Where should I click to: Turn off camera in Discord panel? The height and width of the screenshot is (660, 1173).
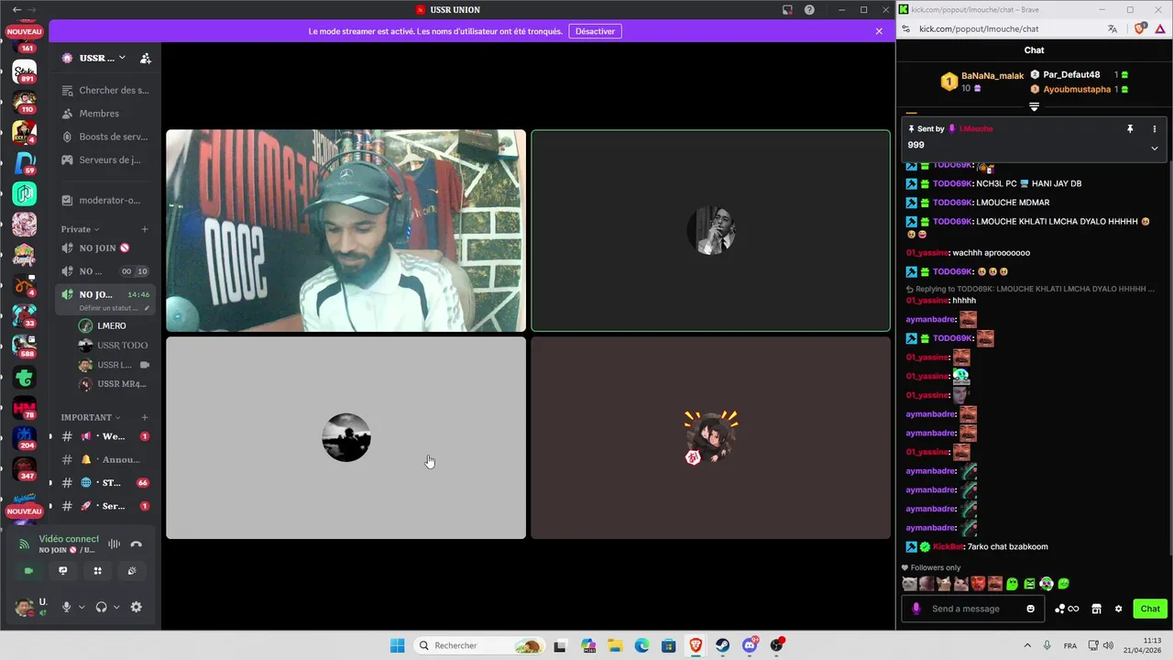(x=28, y=570)
